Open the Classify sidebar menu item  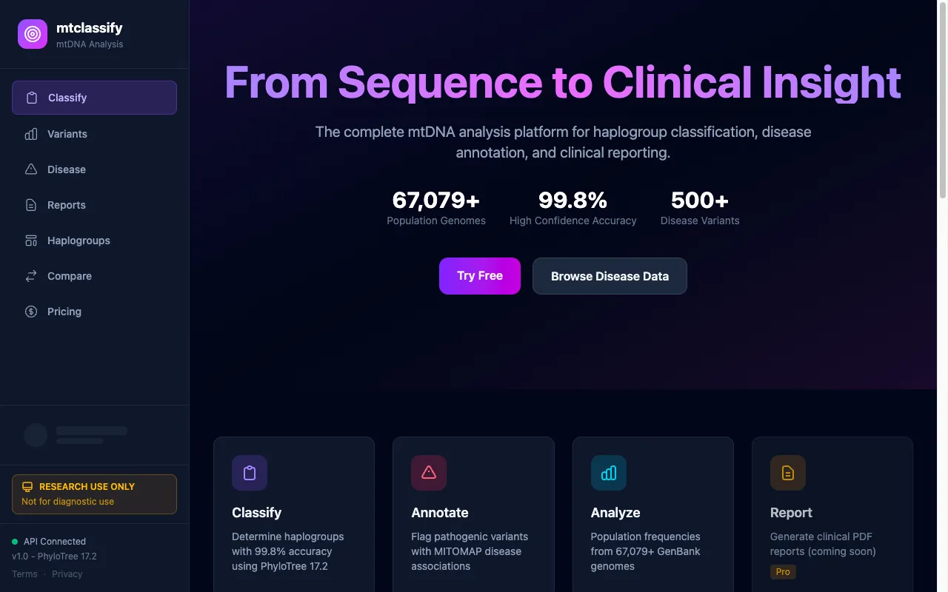pos(94,98)
